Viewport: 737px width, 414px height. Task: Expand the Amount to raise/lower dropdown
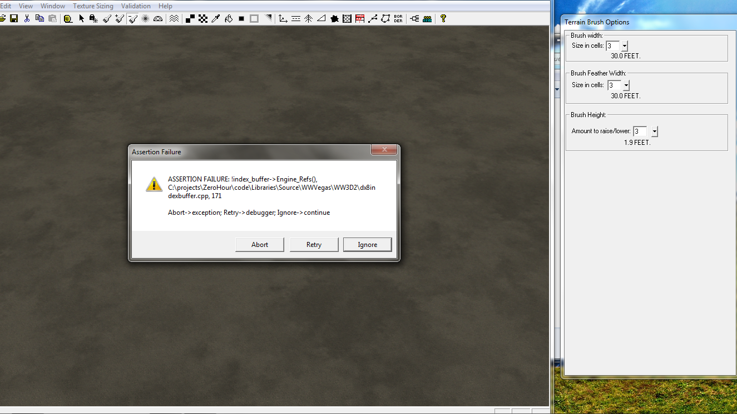pyautogui.click(x=654, y=132)
